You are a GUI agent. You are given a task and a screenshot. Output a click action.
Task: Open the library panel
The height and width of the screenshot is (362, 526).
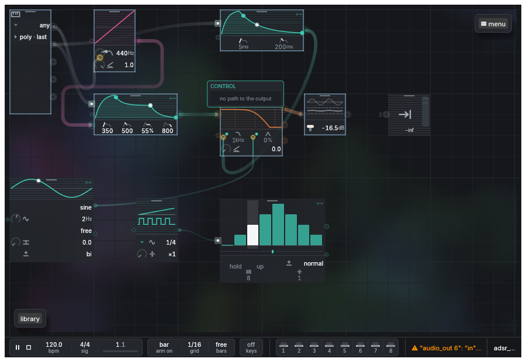click(x=30, y=319)
